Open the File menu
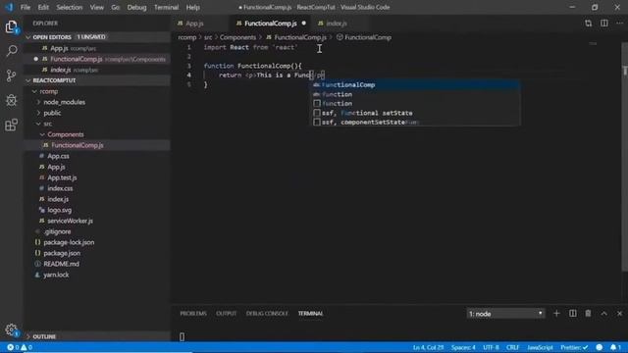Image resolution: width=628 pixels, height=353 pixels. [x=26, y=7]
